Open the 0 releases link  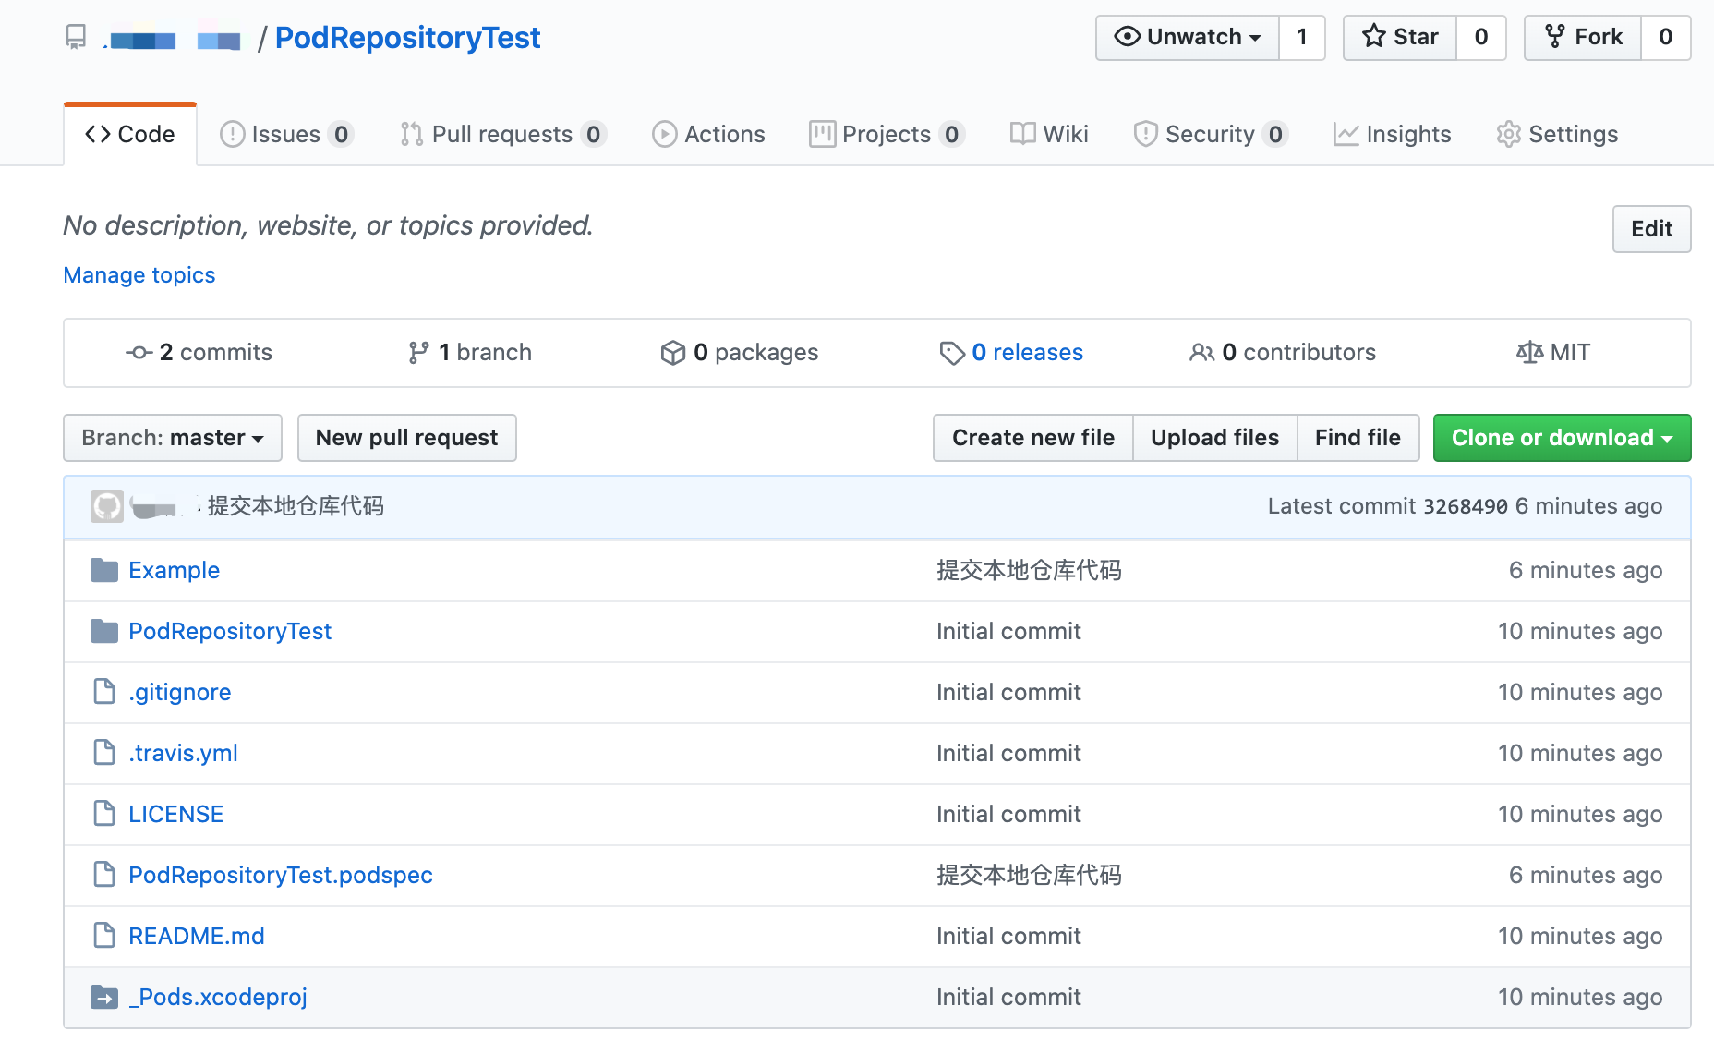1011,353
